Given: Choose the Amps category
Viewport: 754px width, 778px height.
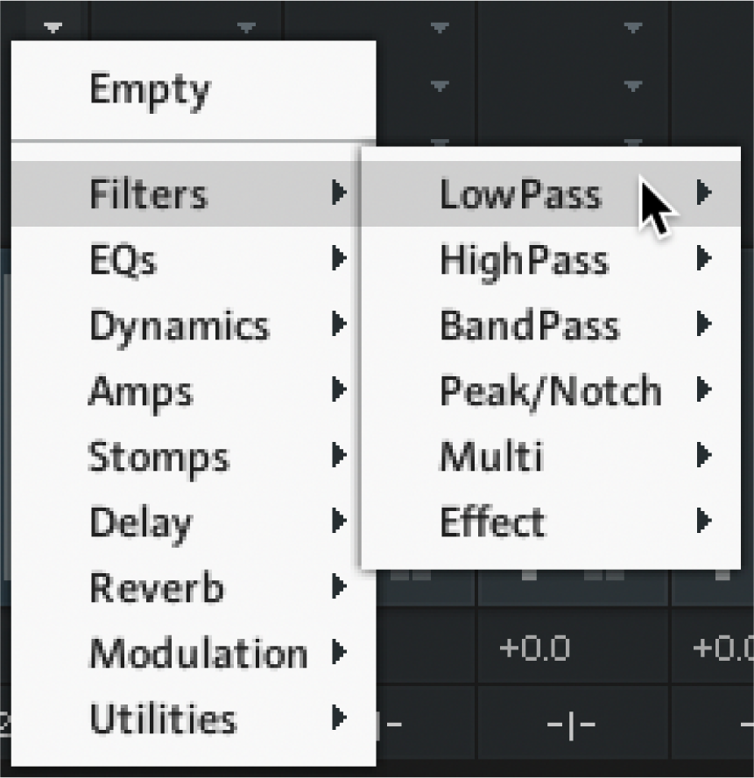Looking at the screenshot, I should [140, 391].
